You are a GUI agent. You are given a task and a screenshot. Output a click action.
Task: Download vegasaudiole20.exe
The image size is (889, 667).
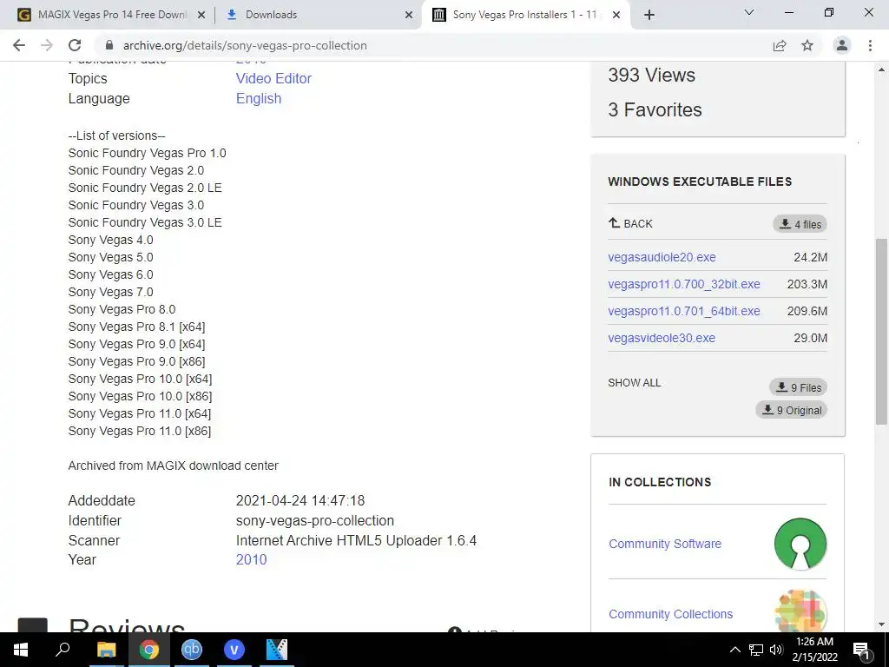pyautogui.click(x=662, y=257)
